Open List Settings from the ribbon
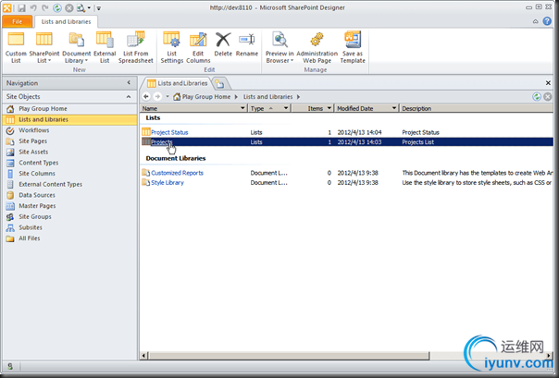The height and width of the screenshot is (378, 559). coord(171,47)
